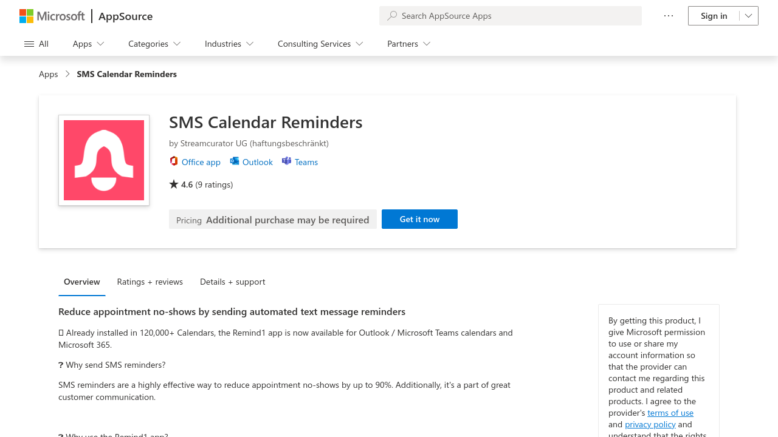This screenshot has width=778, height=437.
Task: Expand the Categories dropdown
Action: point(154,44)
